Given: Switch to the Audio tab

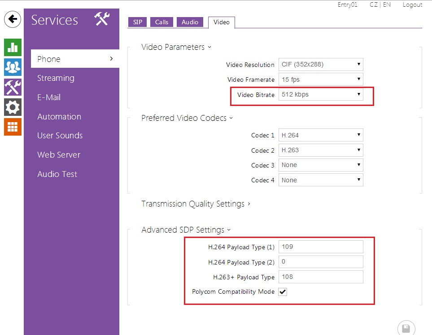Looking at the screenshot, I should (x=190, y=22).
